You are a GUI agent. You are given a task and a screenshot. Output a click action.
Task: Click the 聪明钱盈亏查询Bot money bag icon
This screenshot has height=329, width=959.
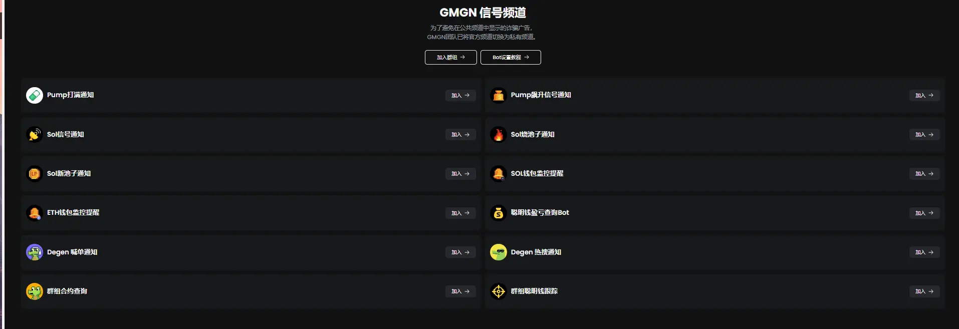click(498, 213)
